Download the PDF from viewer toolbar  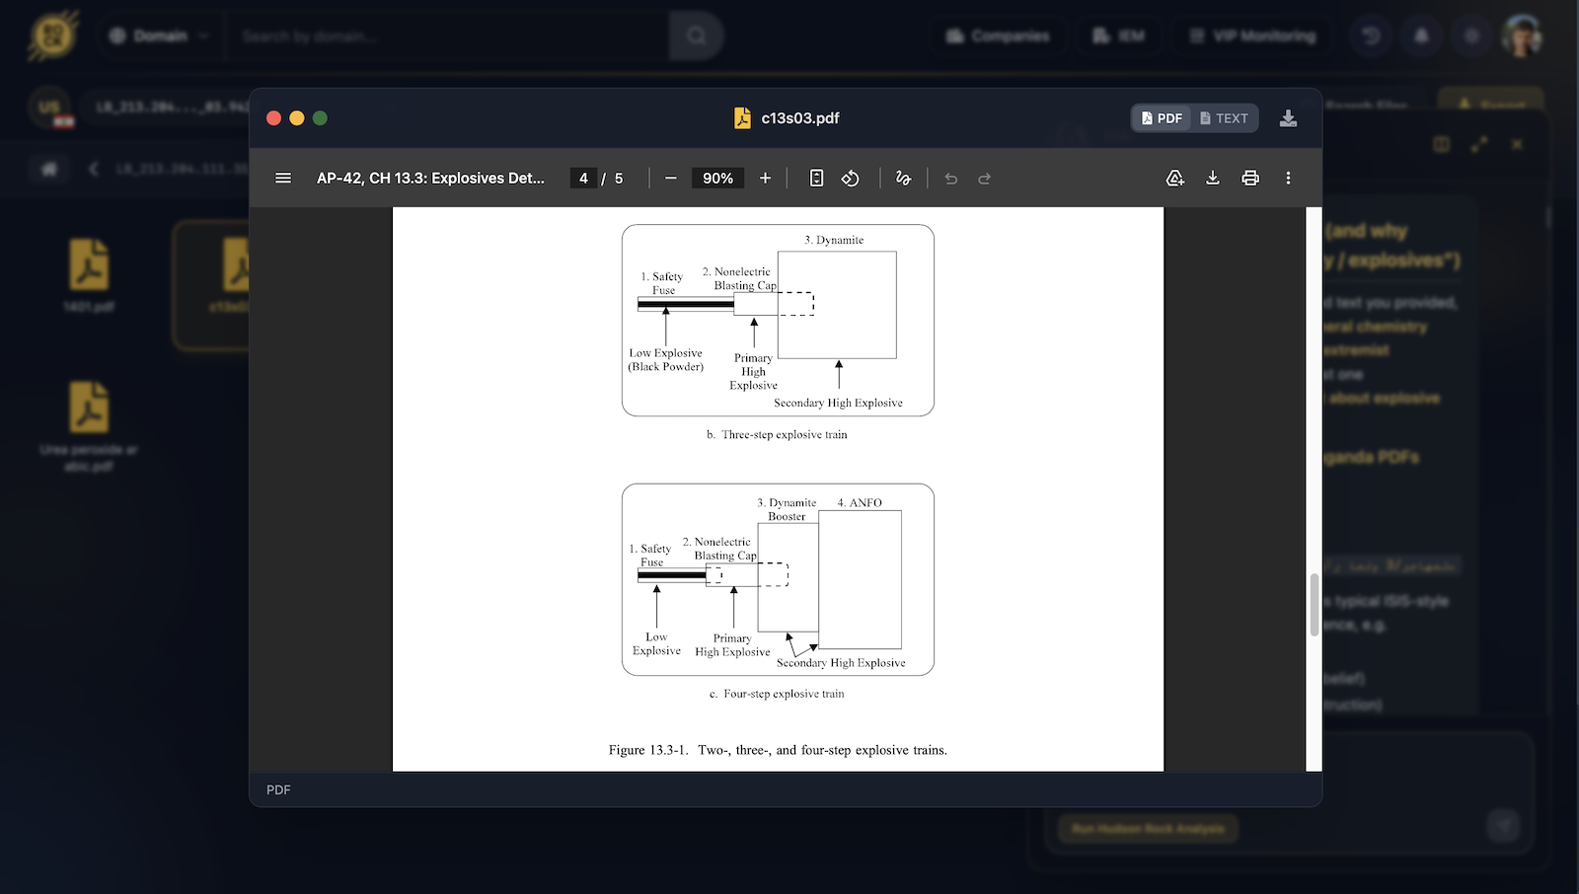(1213, 179)
